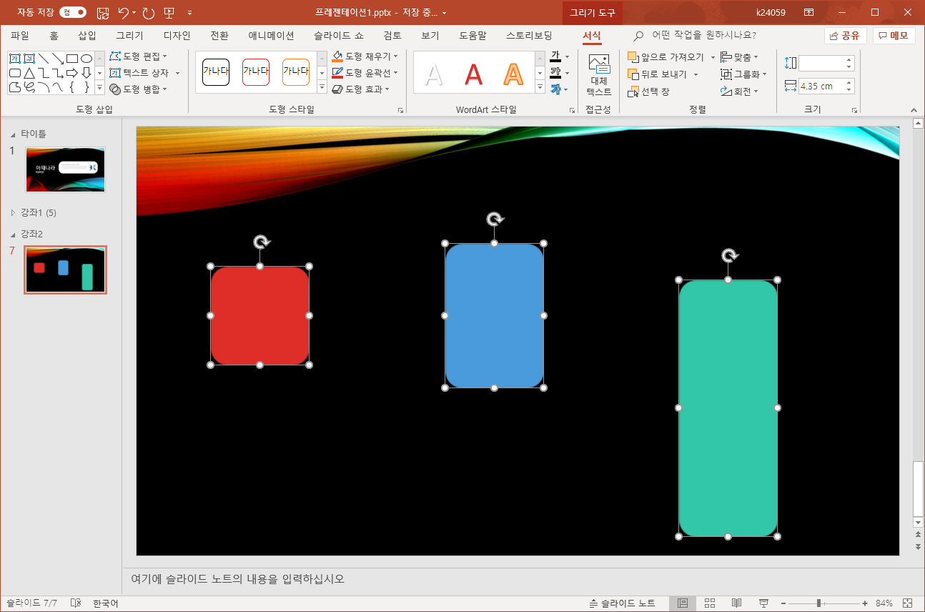925x612 pixels.
Task: Click the text outline icon
Action: coord(555,73)
